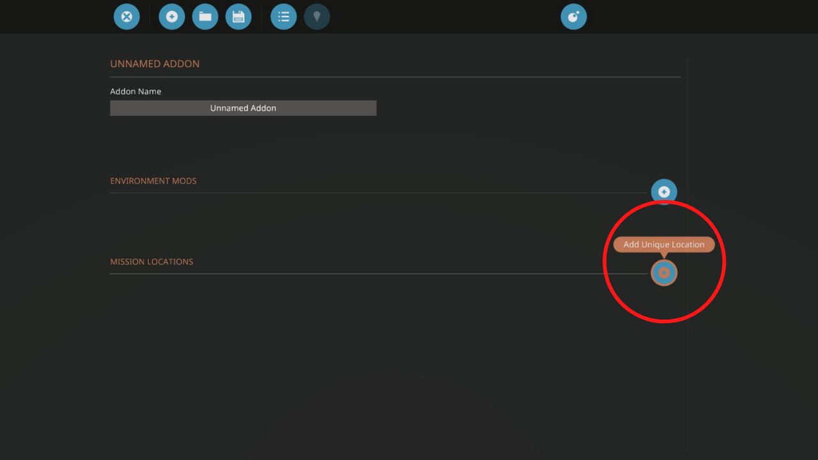Save the addon with the floppy disk icon
Screen dimensions: 818x460
(x=238, y=17)
